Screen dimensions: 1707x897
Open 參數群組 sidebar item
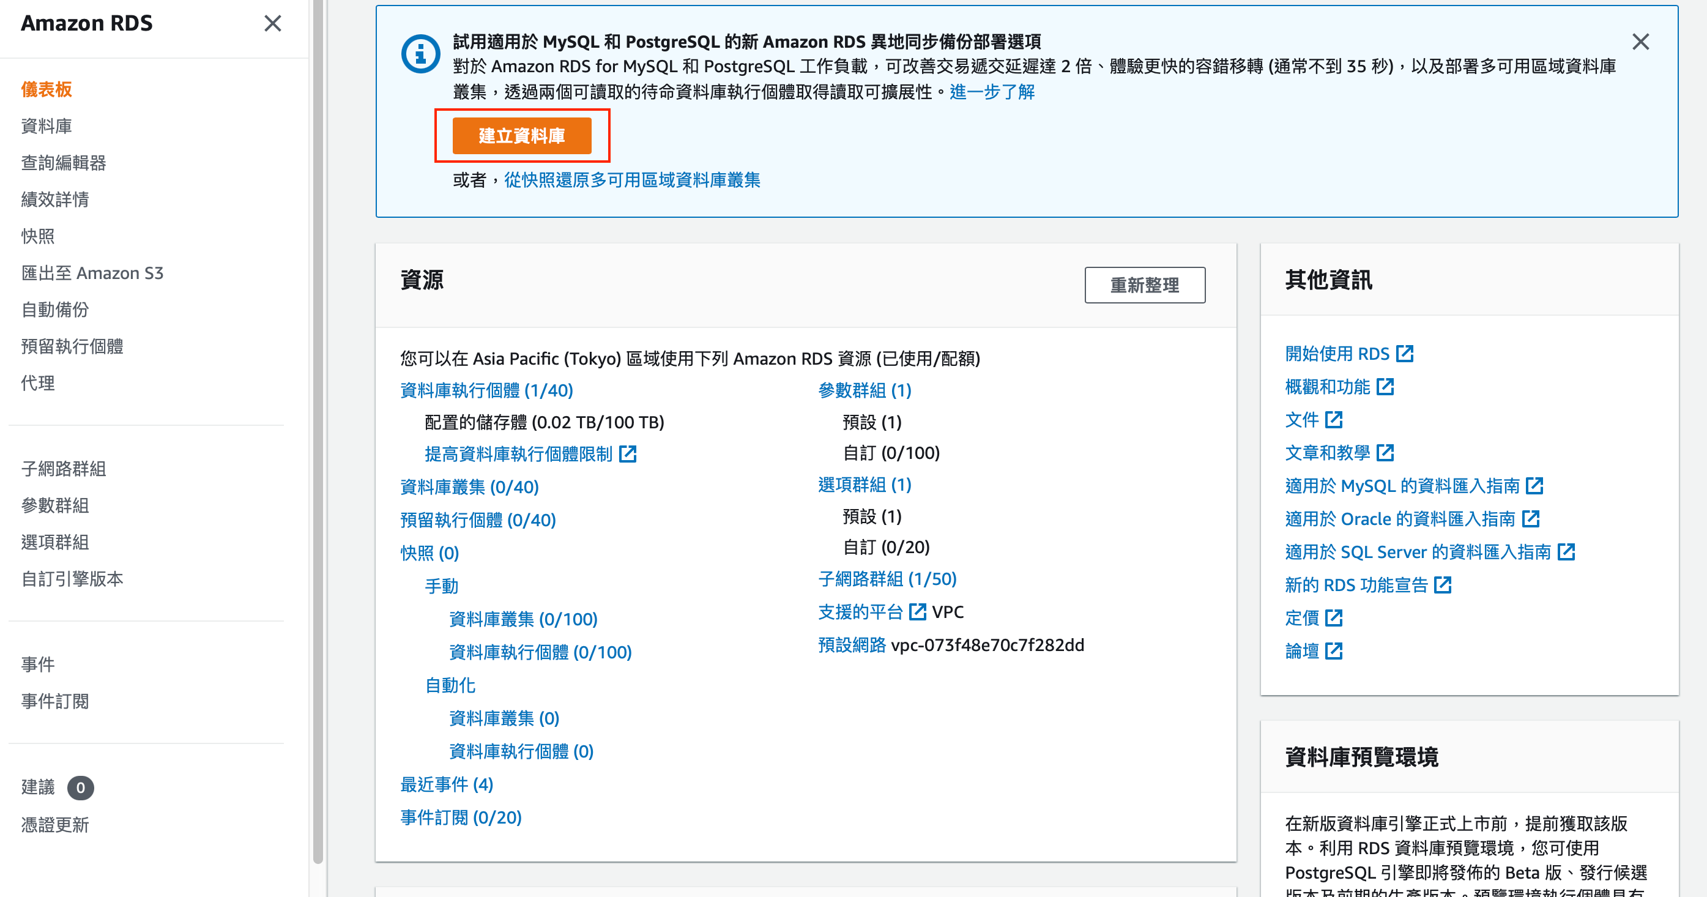(55, 505)
